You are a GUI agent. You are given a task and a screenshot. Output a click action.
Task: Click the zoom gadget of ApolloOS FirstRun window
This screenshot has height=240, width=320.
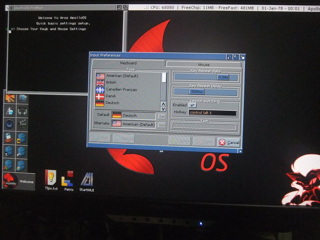[119, 8]
